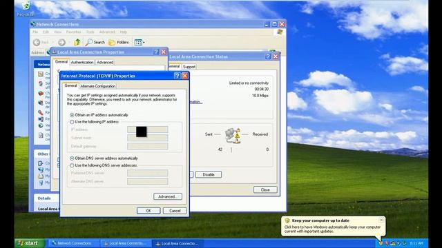Select General tab in TCP/IP Properties
This screenshot has width=442, height=248.
[70, 85]
